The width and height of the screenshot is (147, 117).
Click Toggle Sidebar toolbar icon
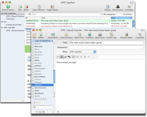[x=52, y=8]
